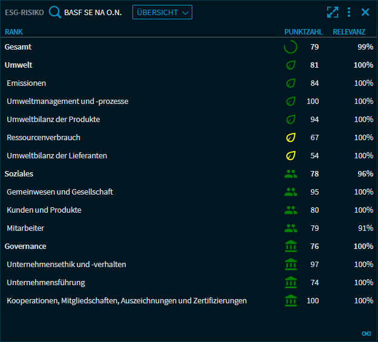Click the search magnifier icon

55,12
